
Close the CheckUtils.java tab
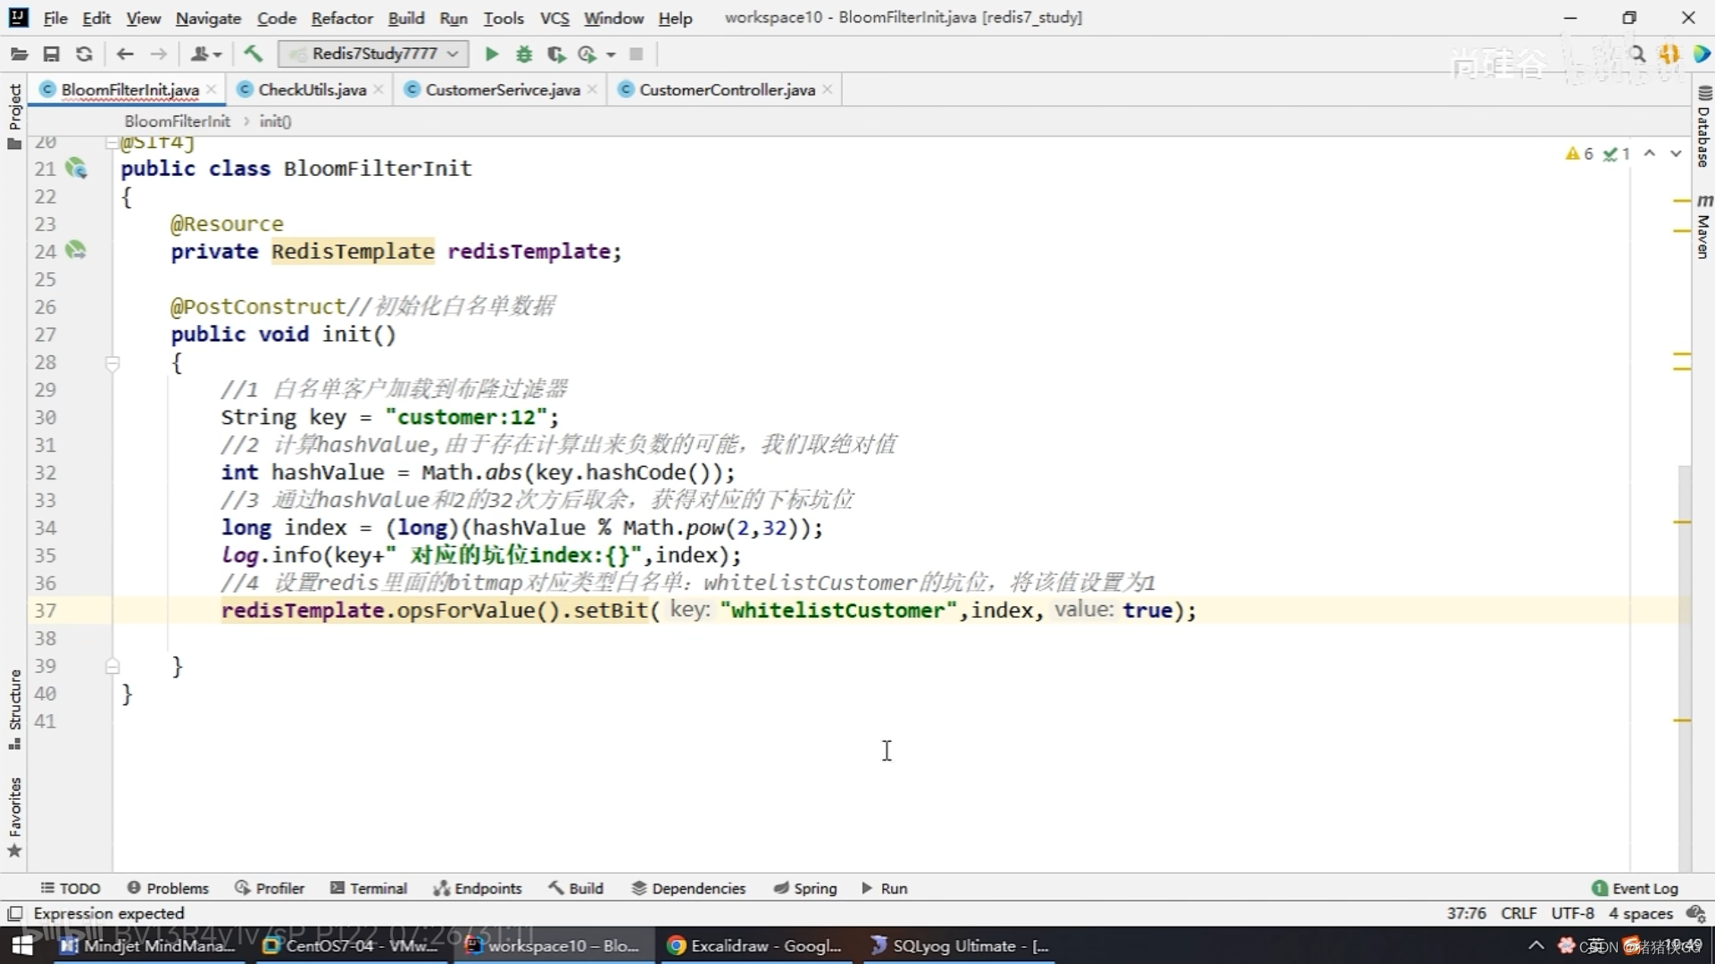(x=379, y=89)
